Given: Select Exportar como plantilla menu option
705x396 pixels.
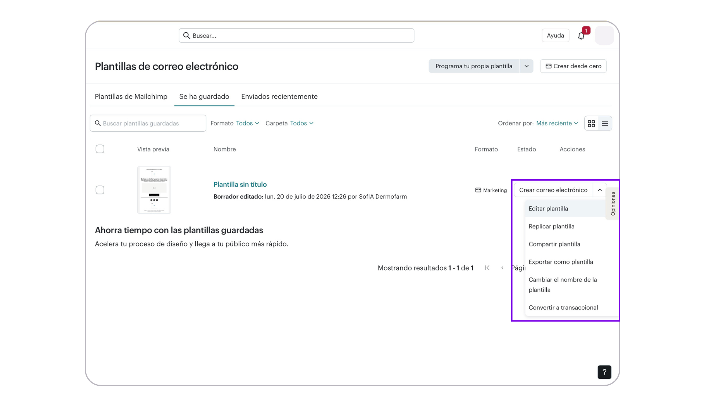Looking at the screenshot, I should [572, 262].
